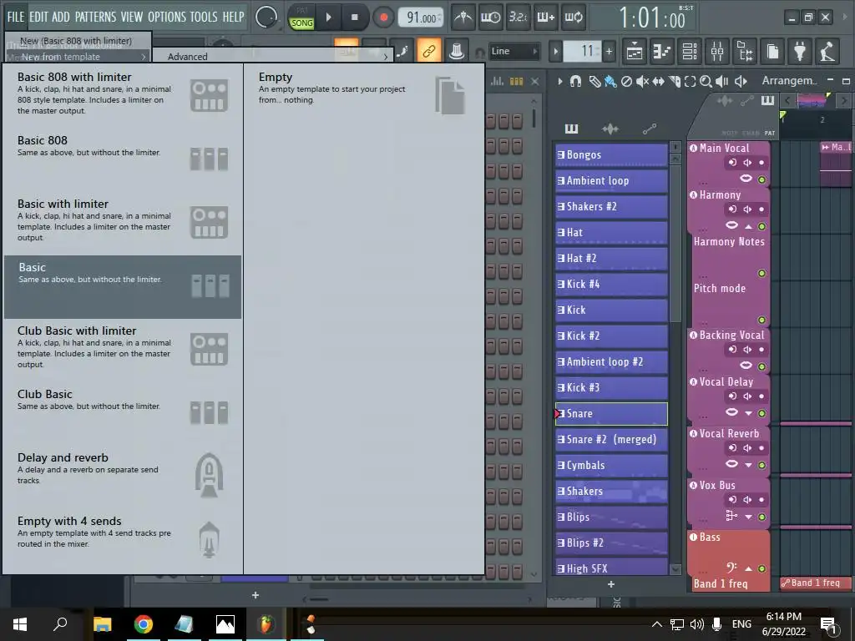The height and width of the screenshot is (641, 855).
Task: Select the playback speaker tool in playlist
Action: (722, 82)
